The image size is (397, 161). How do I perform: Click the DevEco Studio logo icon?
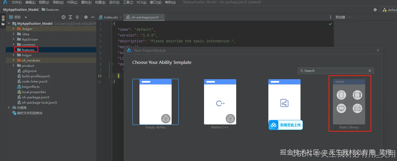click(5, 2)
